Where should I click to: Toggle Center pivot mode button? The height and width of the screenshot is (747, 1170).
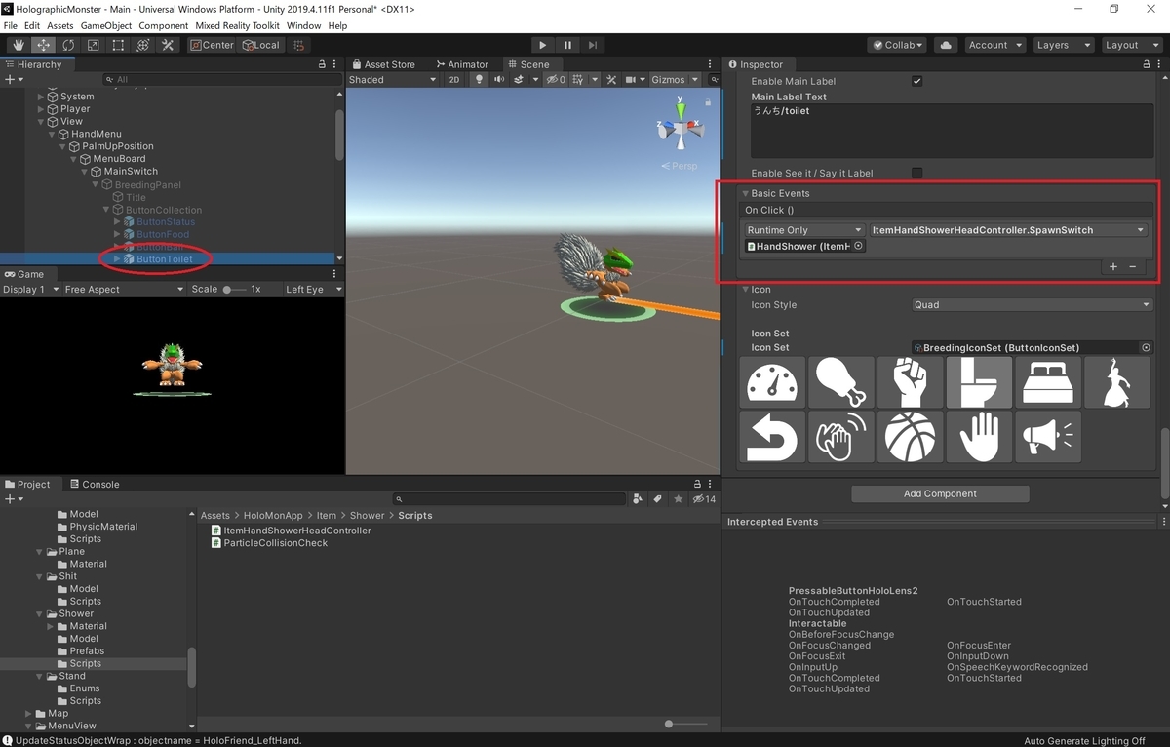[212, 45]
